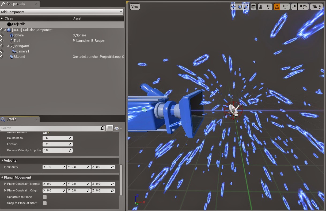The width and height of the screenshot is (326, 211).
Task: Enable the Constrain to Plane checkbox
Action: tap(45, 197)
